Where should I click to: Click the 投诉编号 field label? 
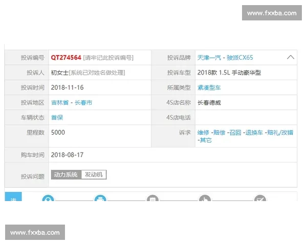click(x=33, y=58)
